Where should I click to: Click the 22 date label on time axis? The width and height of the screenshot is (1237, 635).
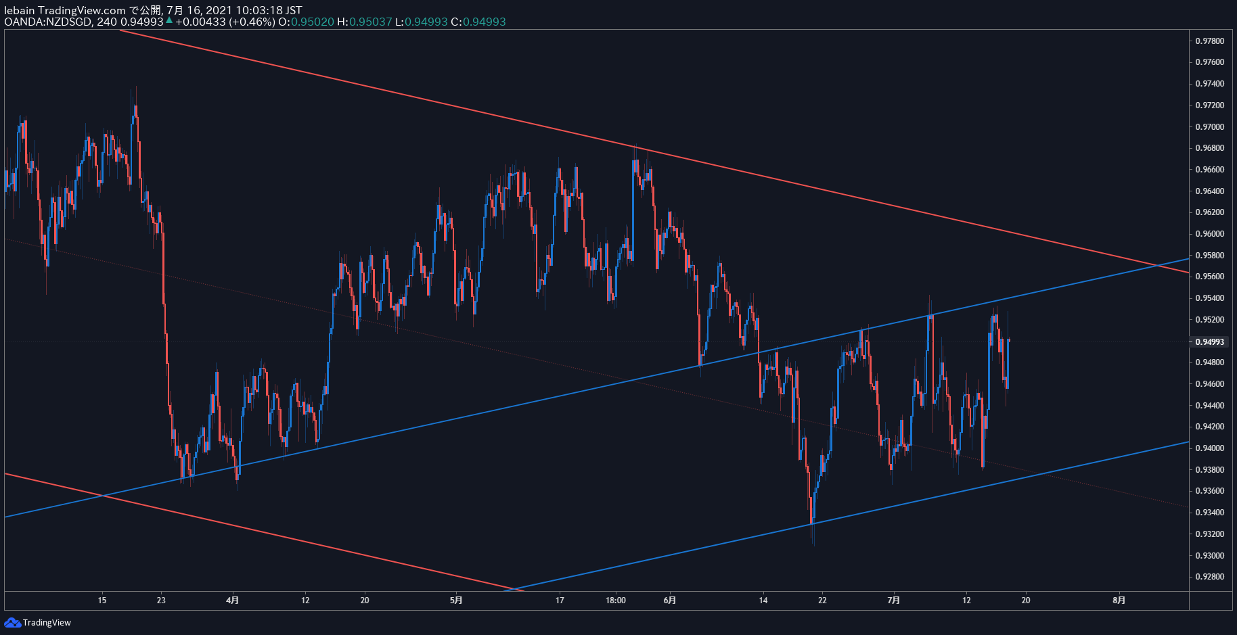(x=822, y=601)
